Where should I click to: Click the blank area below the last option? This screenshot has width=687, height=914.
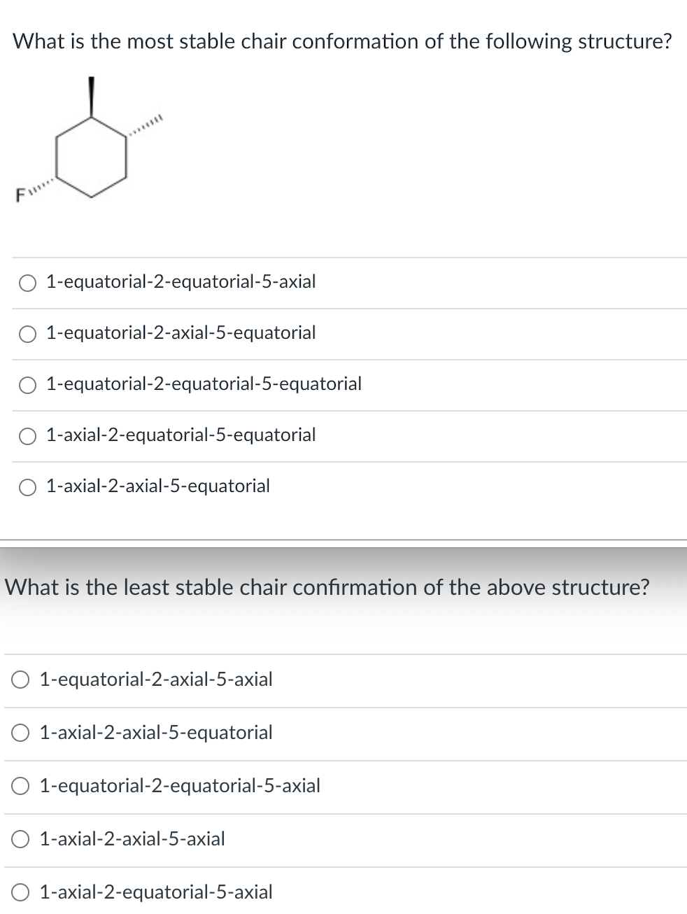343,910
